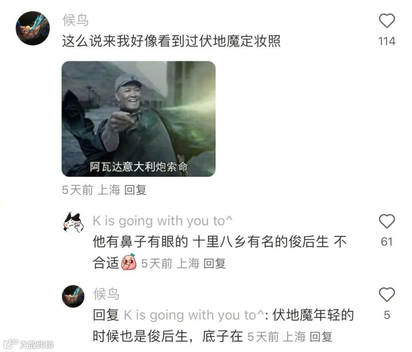Like the top comment by 候鸟
412x352 pixels.
(x=386, y=21)
